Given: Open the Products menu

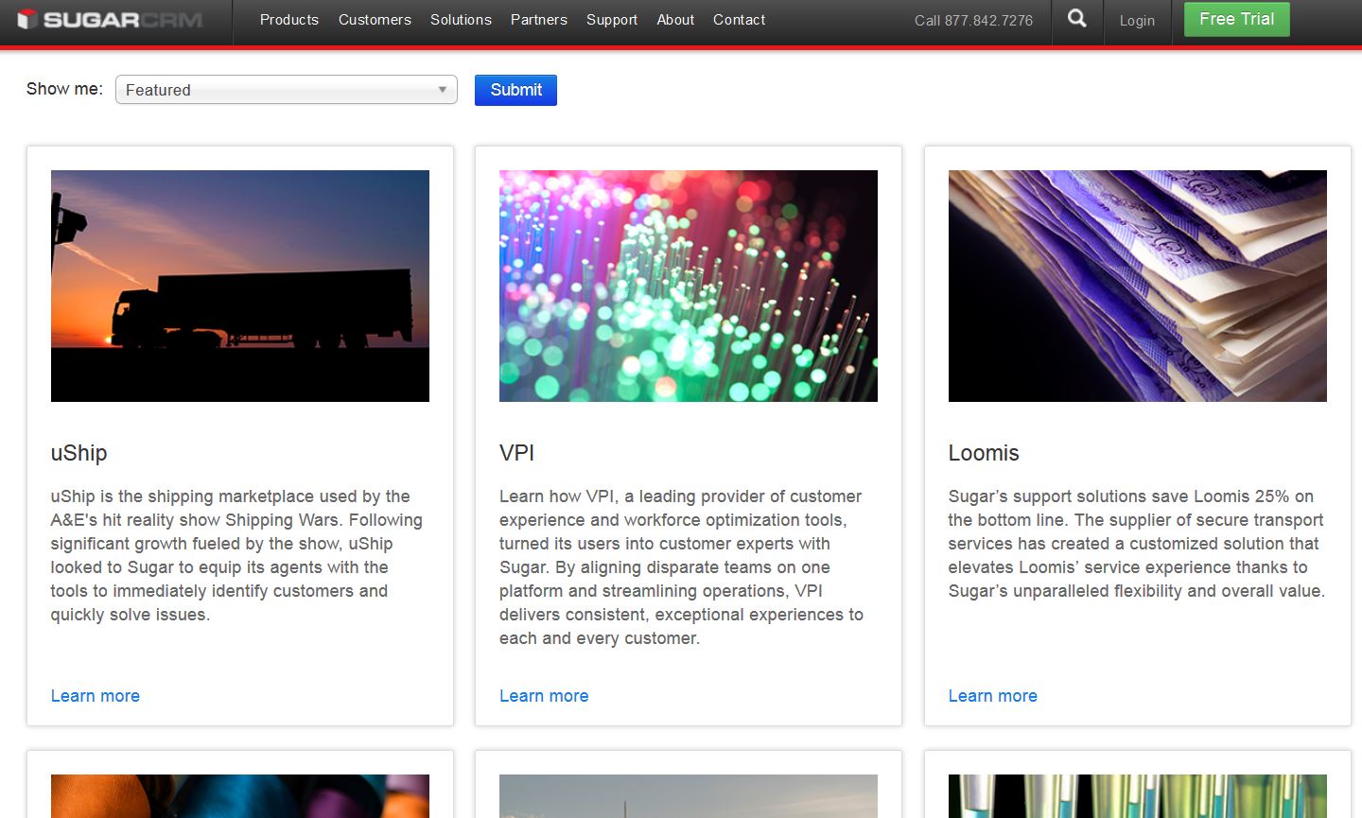Looking at the screenshot, I should click(289, 20).
